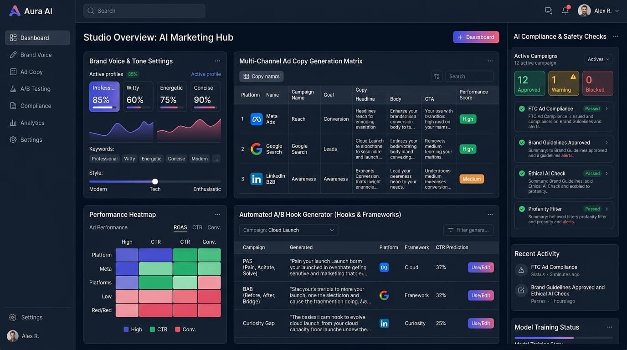Viewport: 627px width, 350px height.
Task: Open Brand Voice in the sidebar
Action: [37, 55]
